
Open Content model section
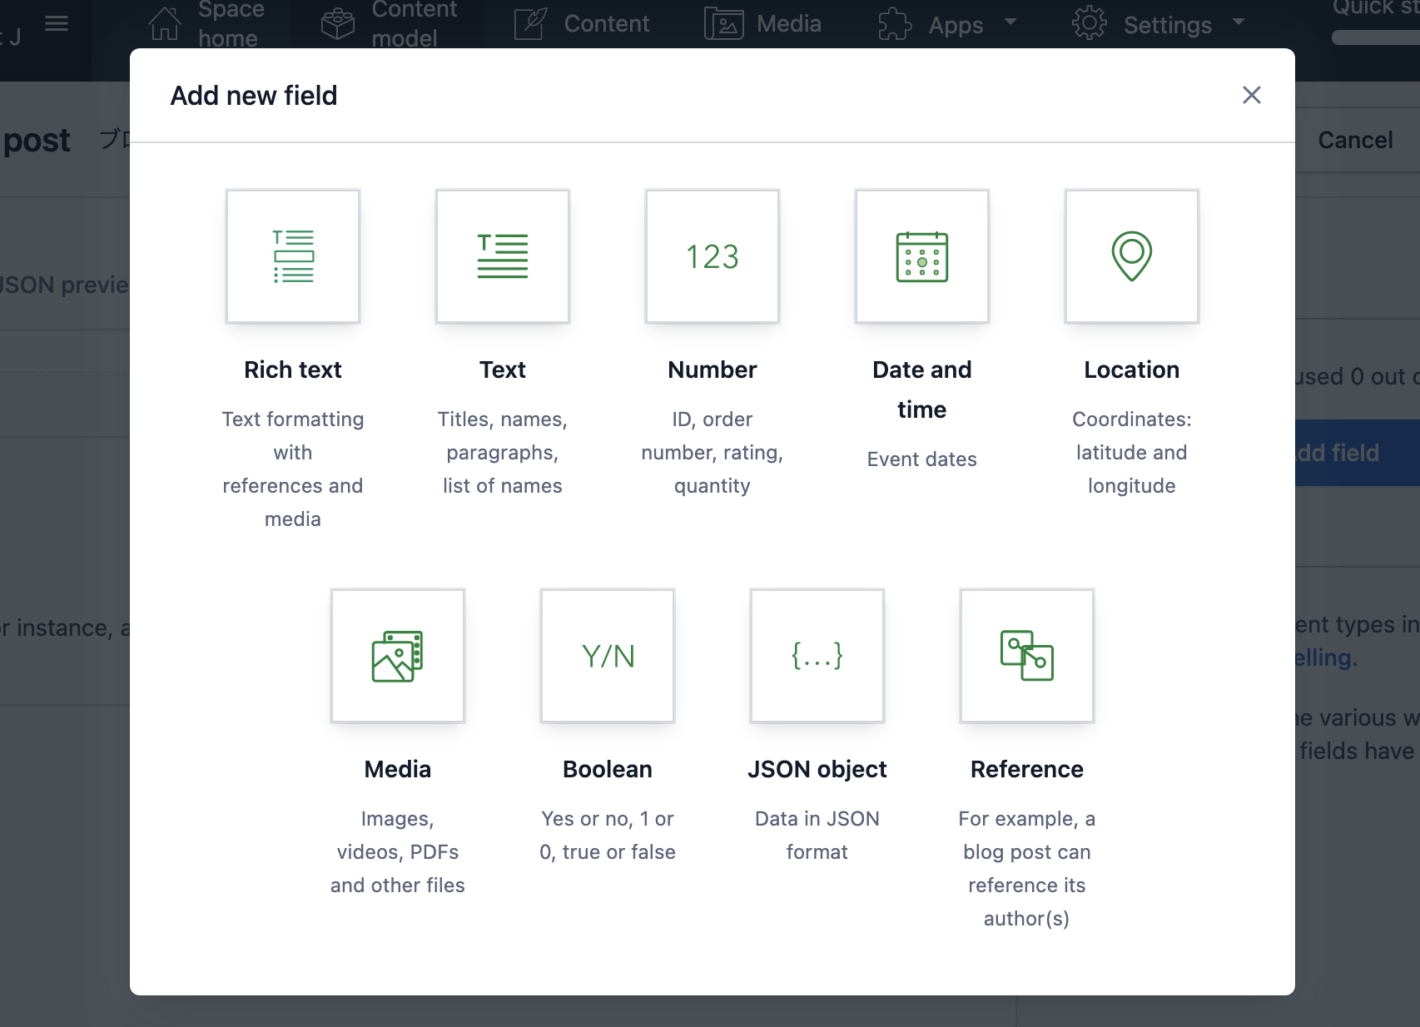[415, 23]
